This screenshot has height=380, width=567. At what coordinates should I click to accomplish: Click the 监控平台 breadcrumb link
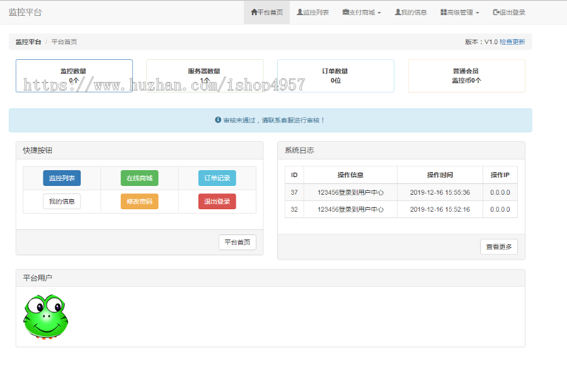point(28,42)
